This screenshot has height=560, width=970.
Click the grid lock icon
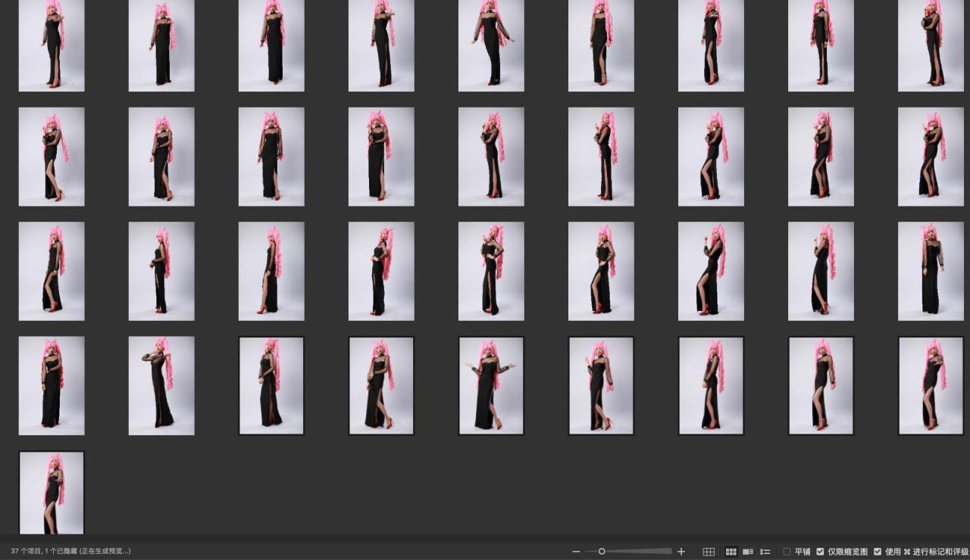tap(709, 552)
